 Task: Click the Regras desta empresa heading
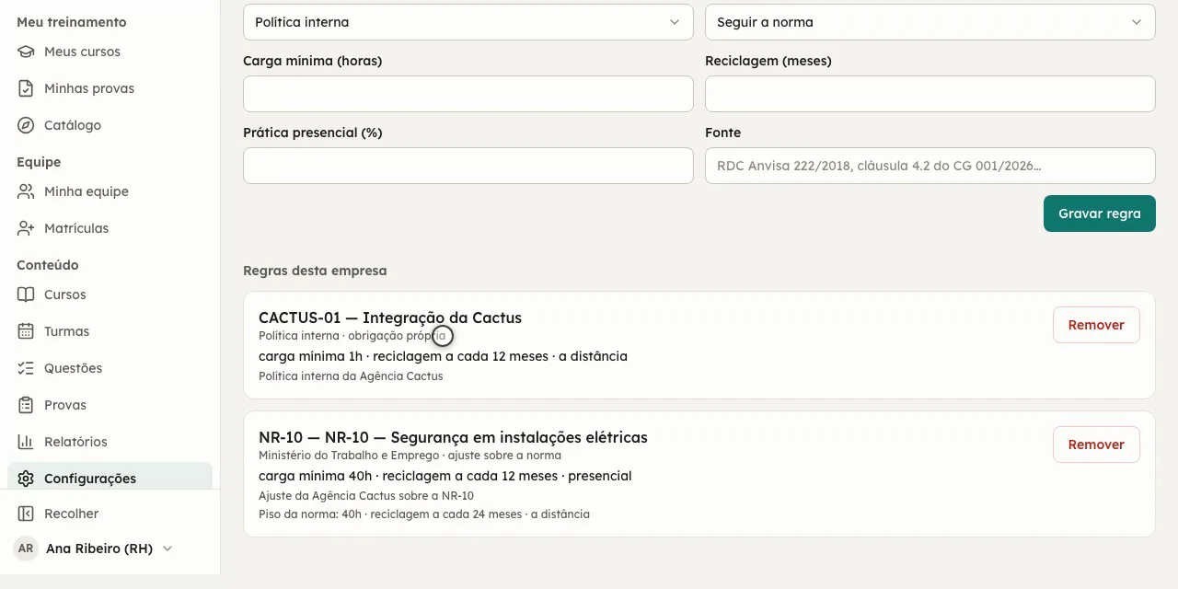click(315, 271)
